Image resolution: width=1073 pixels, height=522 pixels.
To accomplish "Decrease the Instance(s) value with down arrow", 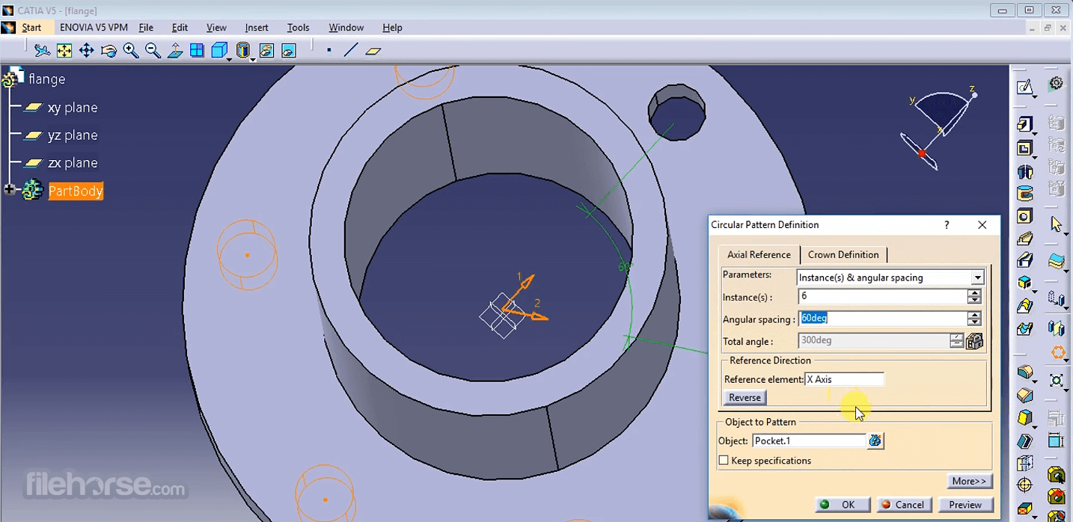I will pos(973,301).
